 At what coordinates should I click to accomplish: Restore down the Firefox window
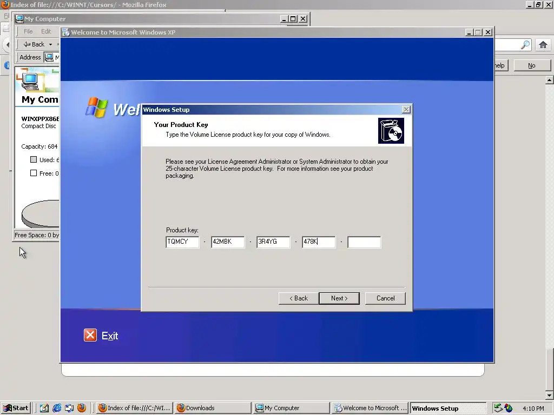point(538,4)
